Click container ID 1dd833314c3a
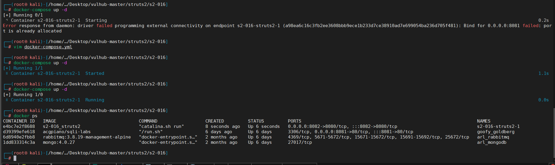Screen dimensions: 555x165 pos(19,142)
